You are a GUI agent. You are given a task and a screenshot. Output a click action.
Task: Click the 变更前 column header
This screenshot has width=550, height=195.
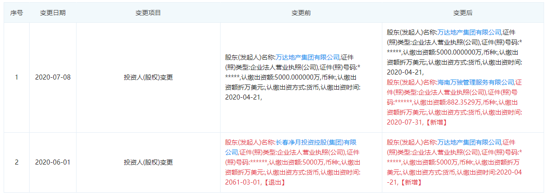pos(301,13)
